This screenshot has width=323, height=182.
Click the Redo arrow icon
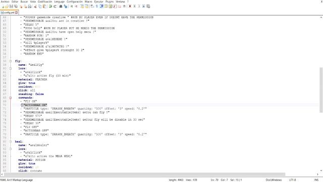pyautogui.click(x=55, y=7)
